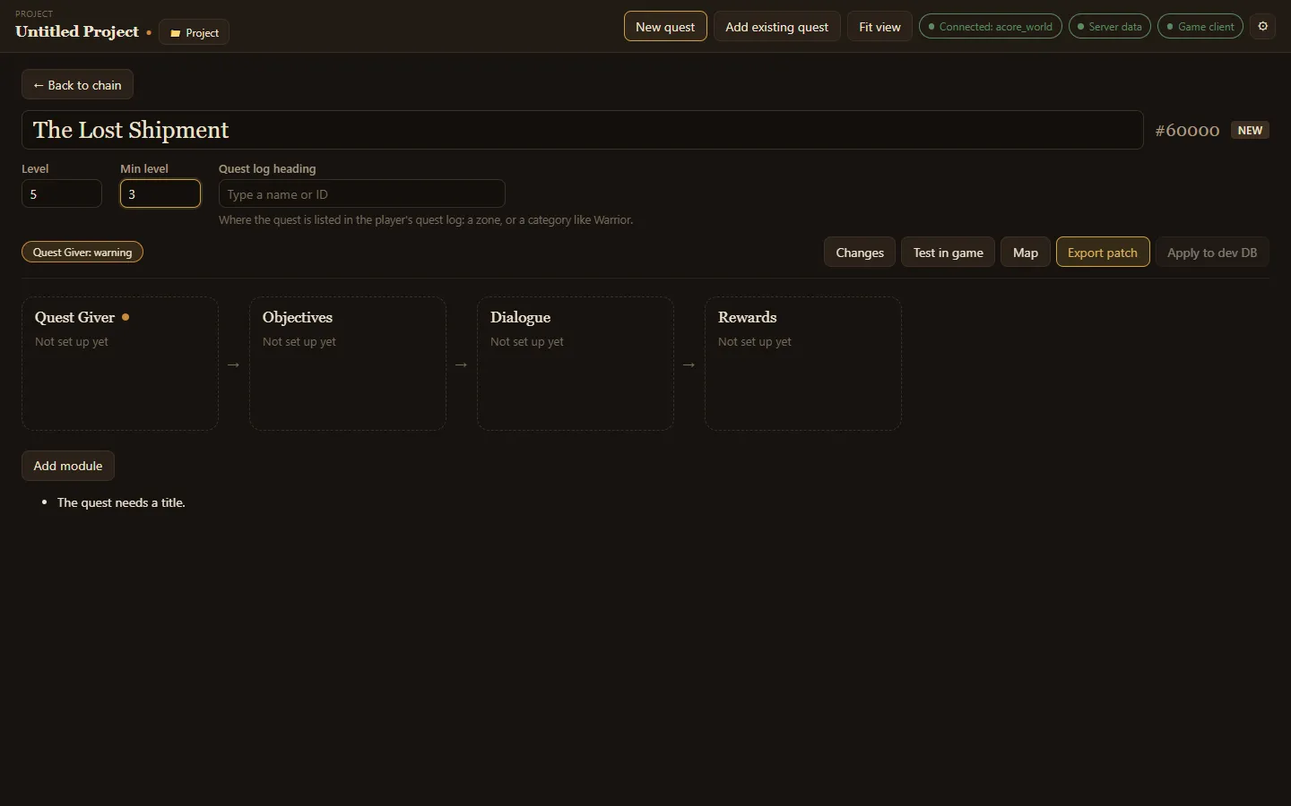Click Add existing quest
This screenshot has width=1291, height=806.
tap(776, 27)
